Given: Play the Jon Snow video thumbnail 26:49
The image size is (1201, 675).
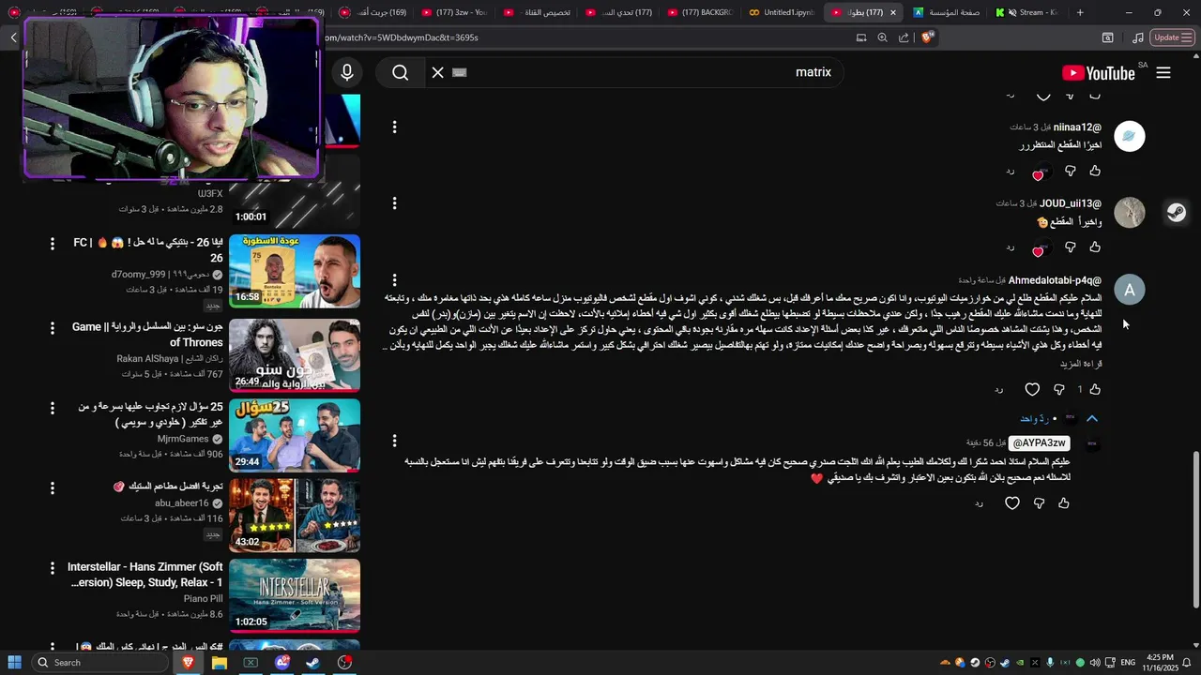Looking at the screenshot, I should 295,355.
